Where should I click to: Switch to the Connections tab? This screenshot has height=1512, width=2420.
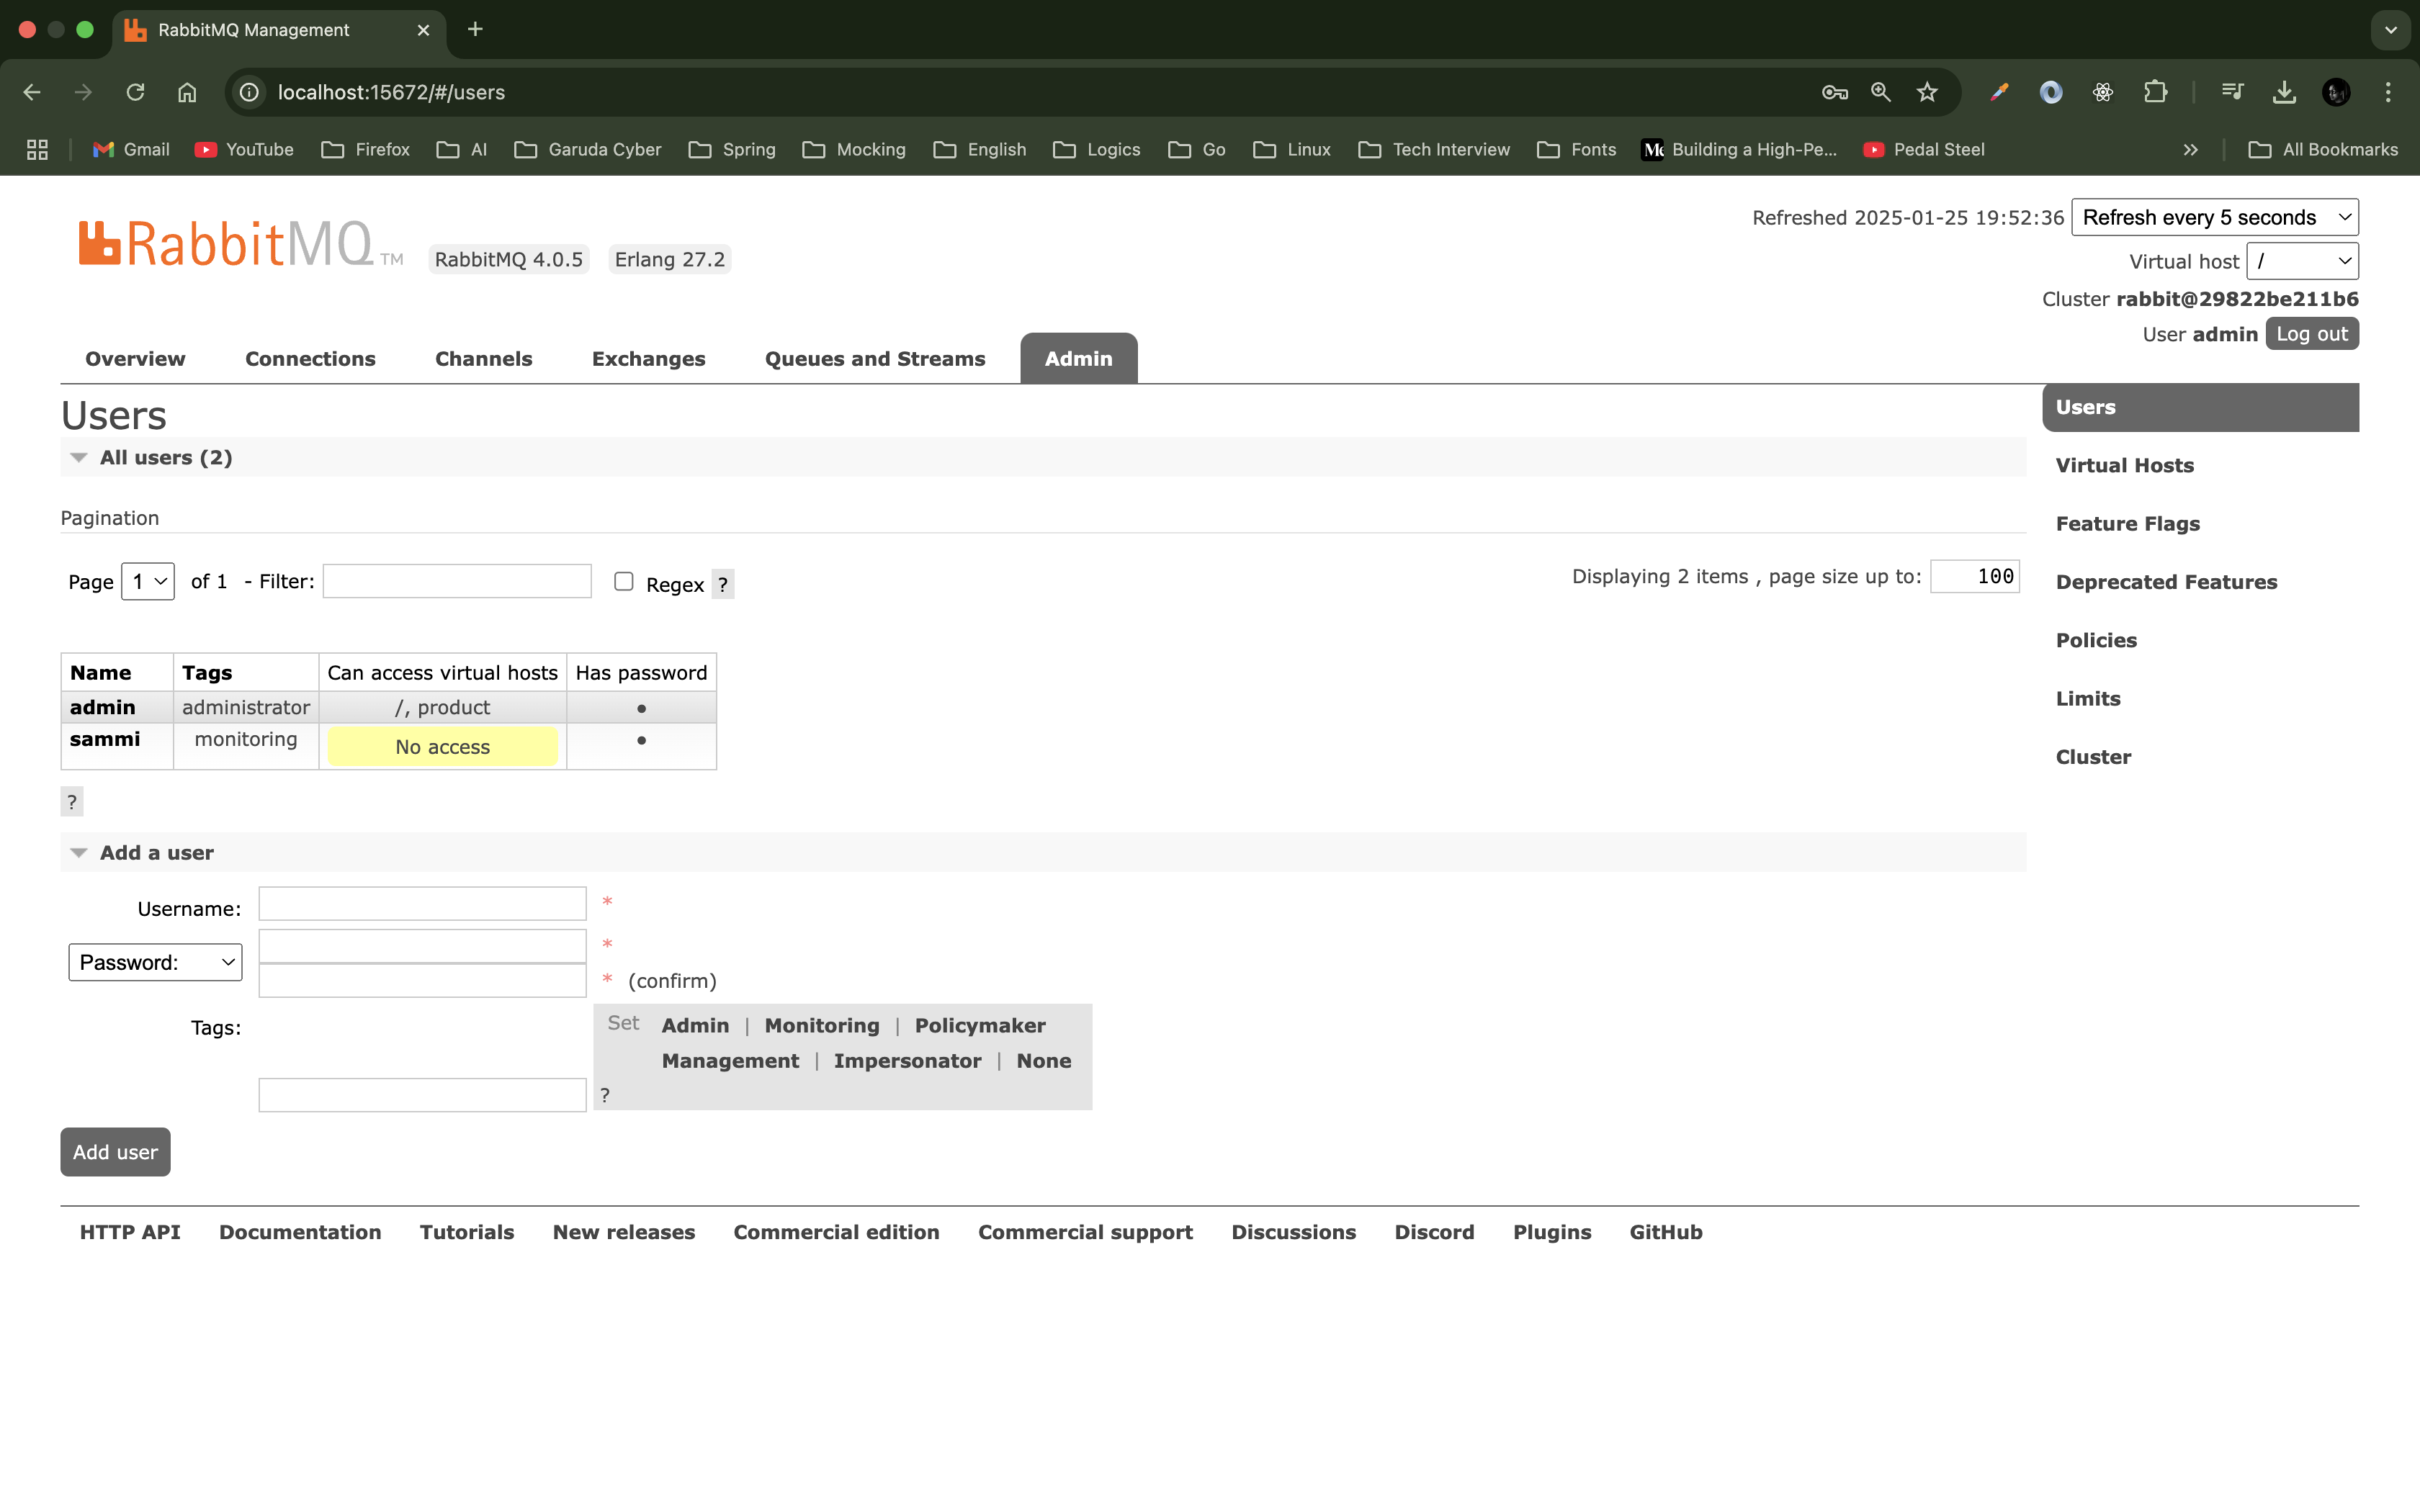click(310, 358)
